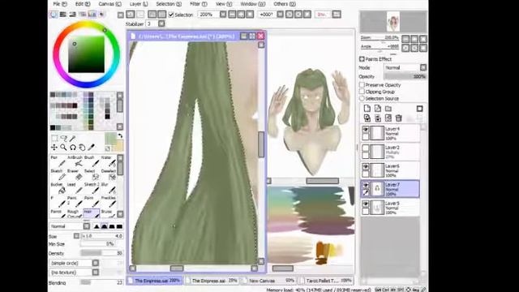Enable Preserve Opacity checkbox

(x=362, y=85)
